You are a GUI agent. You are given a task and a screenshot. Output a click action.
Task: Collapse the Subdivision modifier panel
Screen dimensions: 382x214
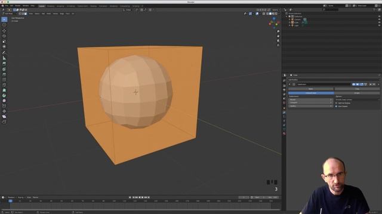pyautogui.click(x=289, y=84)
